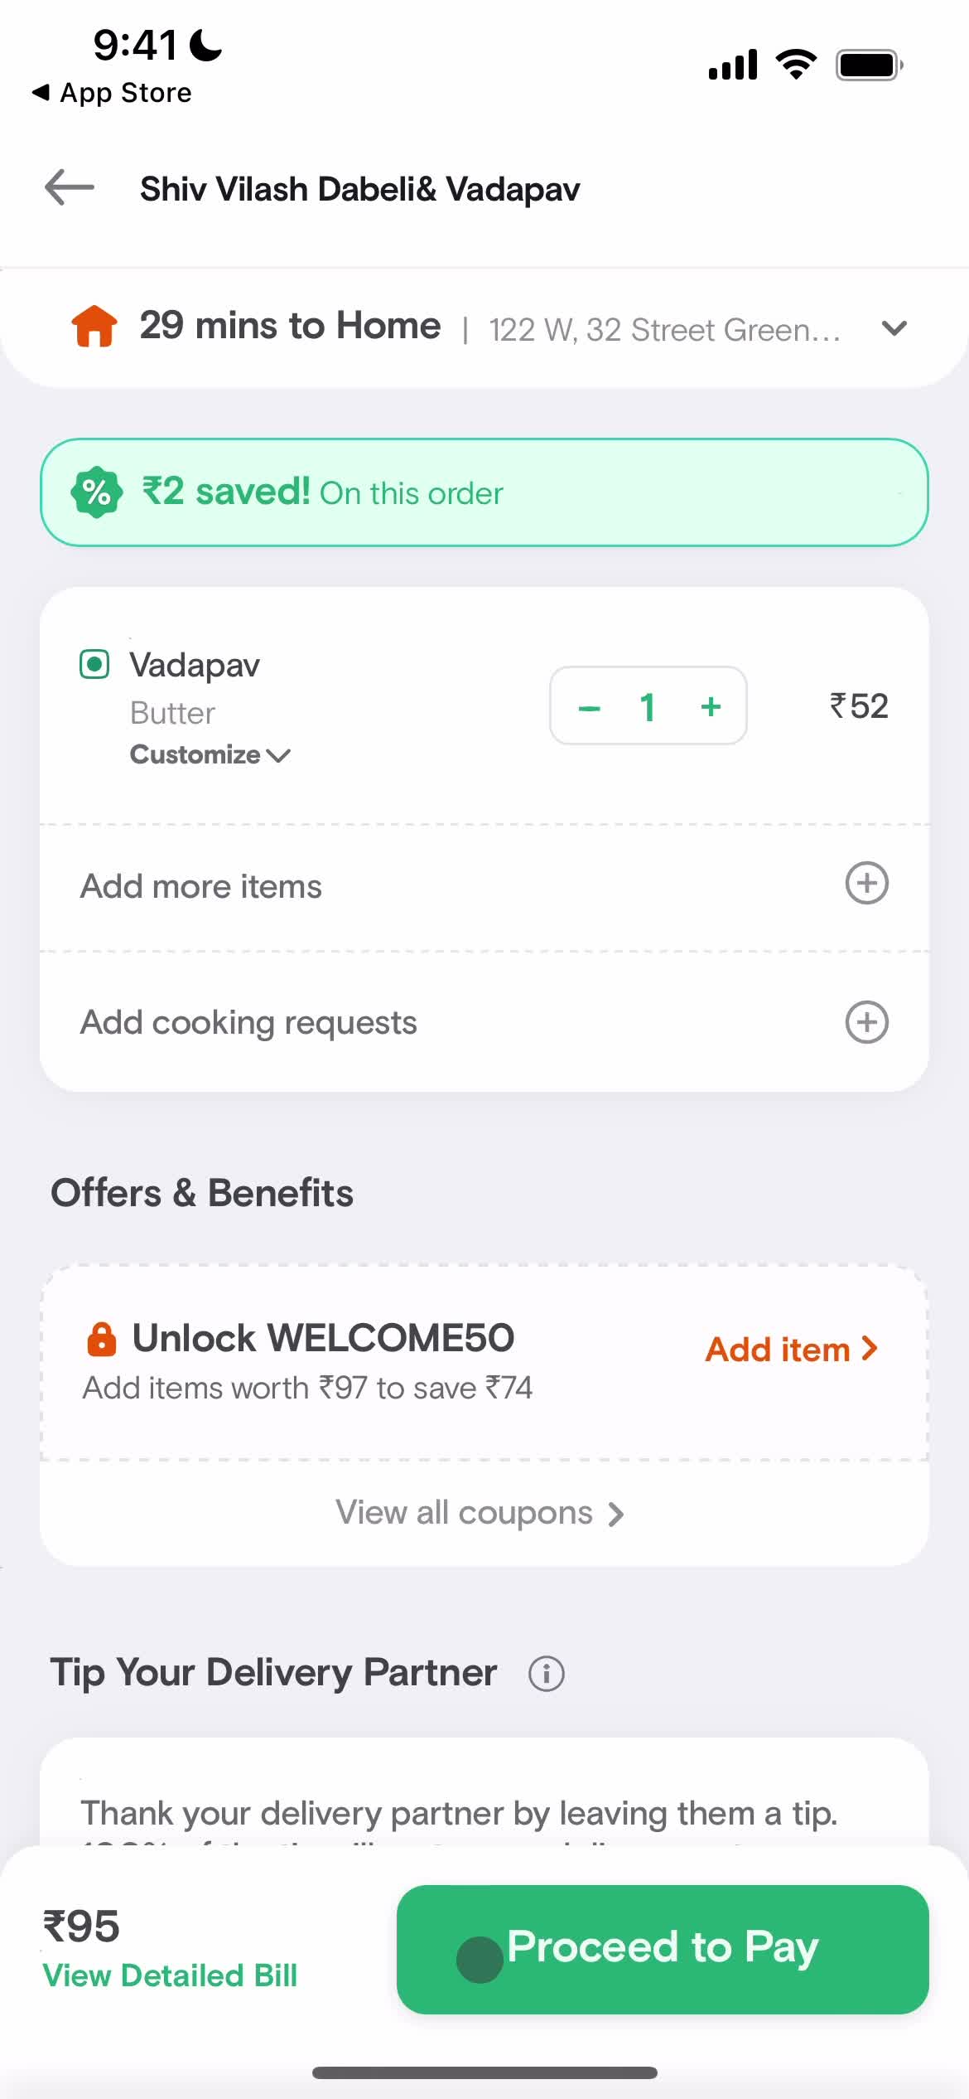Tap the Add more items row
969x2099 pixels.
(201, 886)
